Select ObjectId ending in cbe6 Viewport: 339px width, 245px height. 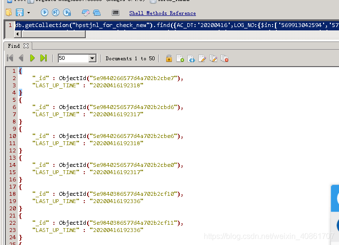(108, 136)
